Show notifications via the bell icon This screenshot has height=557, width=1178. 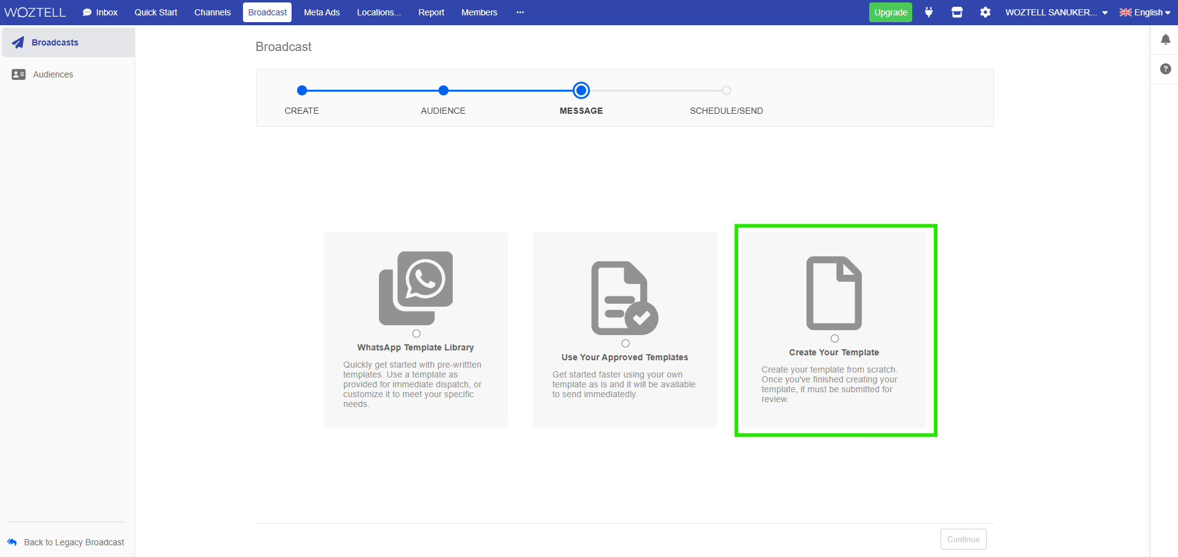(x=1165, y=39)
